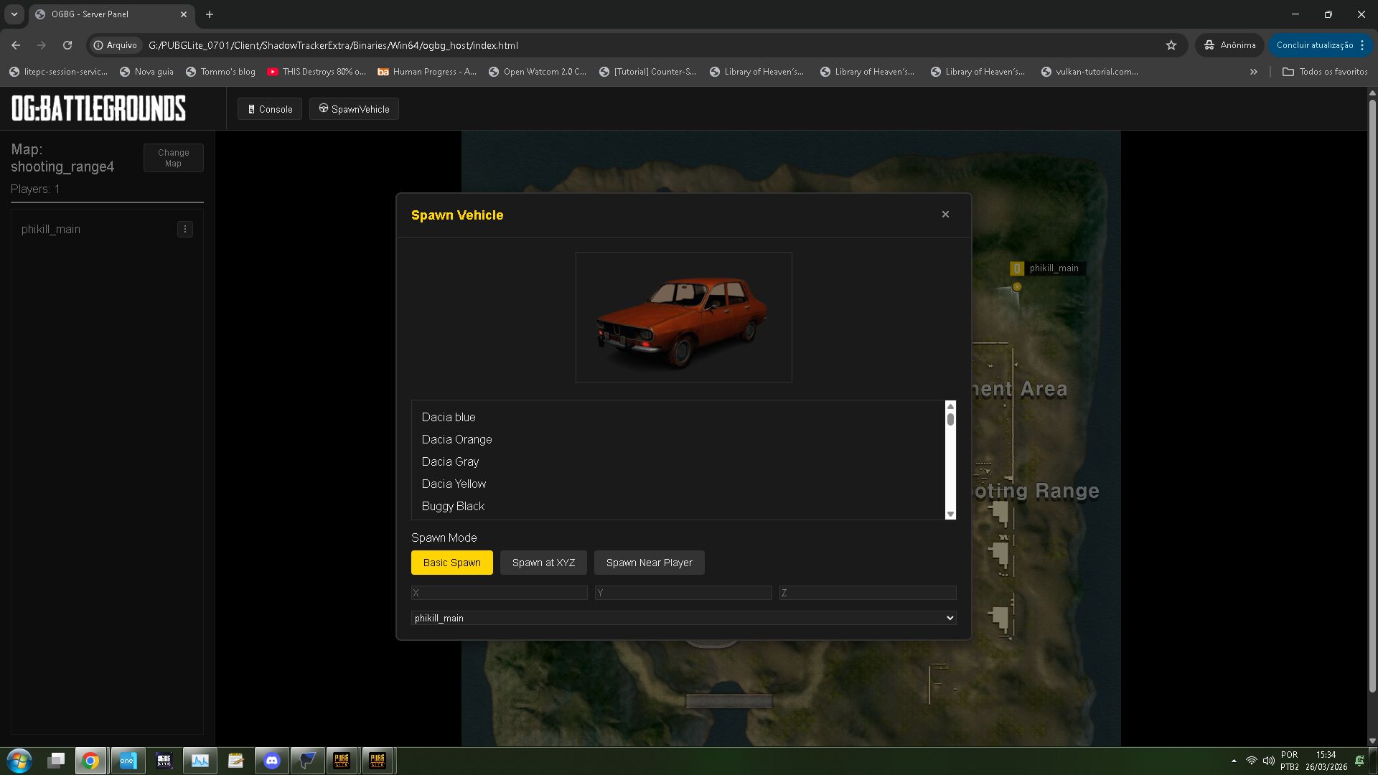This screenshot has width=1378, height=775.
Task: Open the Anônima incognito profile button
Action: 1230,45
